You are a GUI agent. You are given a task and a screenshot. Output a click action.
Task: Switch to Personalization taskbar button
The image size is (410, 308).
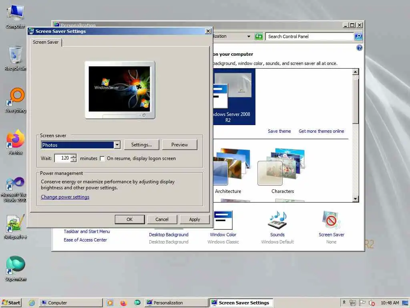click(x=176, y=303)
